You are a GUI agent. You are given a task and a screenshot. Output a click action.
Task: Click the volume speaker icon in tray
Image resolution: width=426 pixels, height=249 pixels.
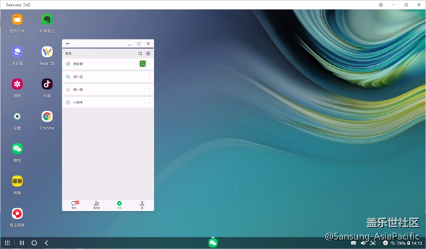click(x=363, y=243)
